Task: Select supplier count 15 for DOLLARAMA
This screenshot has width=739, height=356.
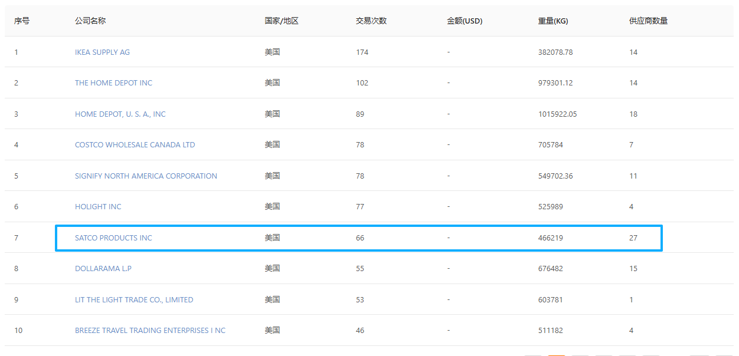Action: click(x=633, y=269)
